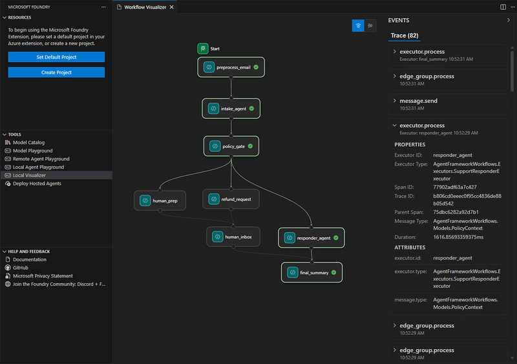Click Span ID value 77902adf63a7c427

(x=455, y=187)
